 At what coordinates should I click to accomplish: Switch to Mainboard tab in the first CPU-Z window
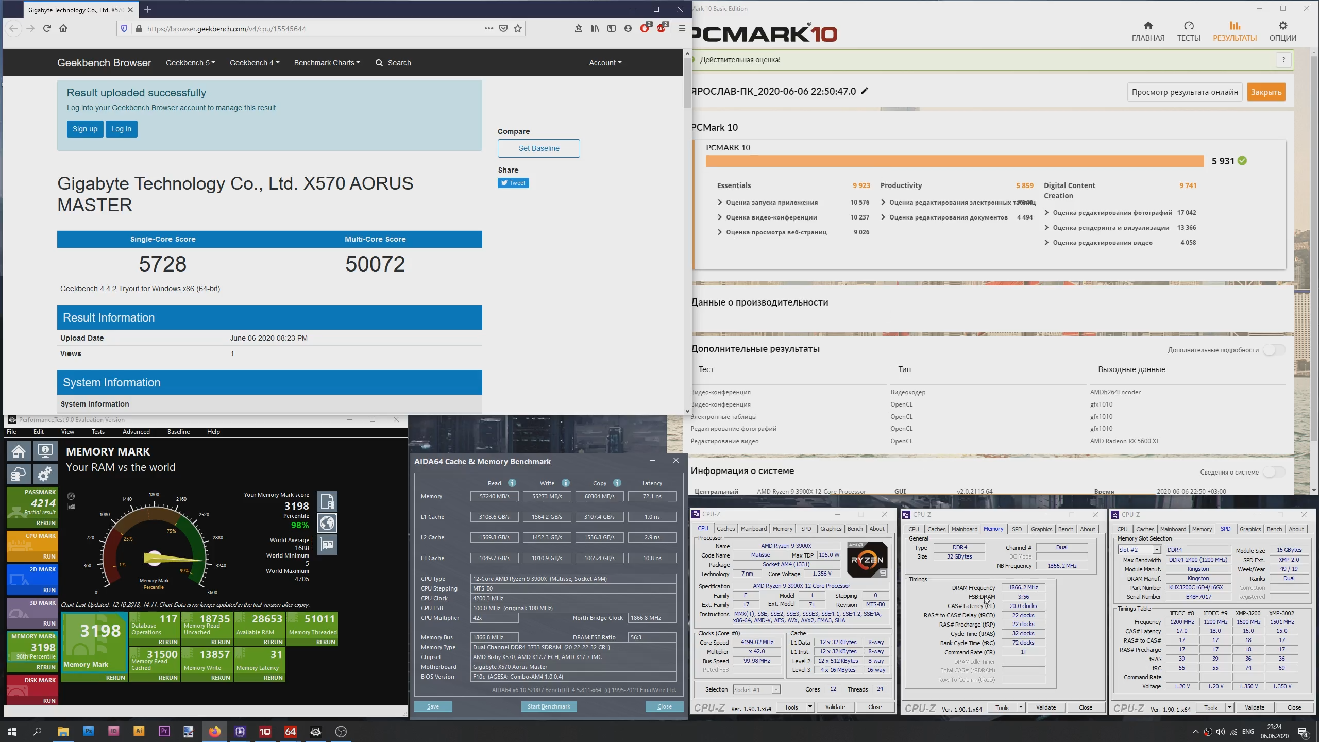pyautogui.click(x=754, y=529)
